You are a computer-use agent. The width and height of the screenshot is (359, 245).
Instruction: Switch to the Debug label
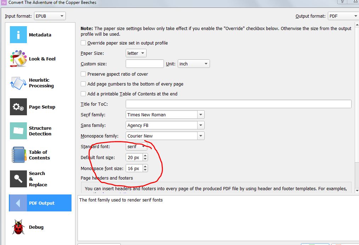36,227
